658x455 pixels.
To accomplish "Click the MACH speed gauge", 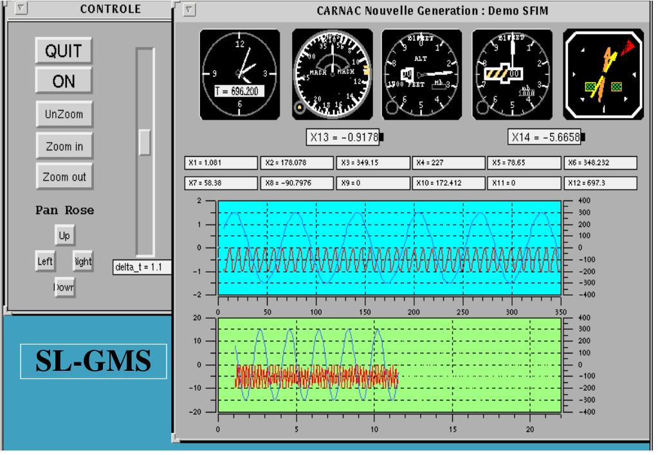I will pyautogui.click(x=333, y=74).
